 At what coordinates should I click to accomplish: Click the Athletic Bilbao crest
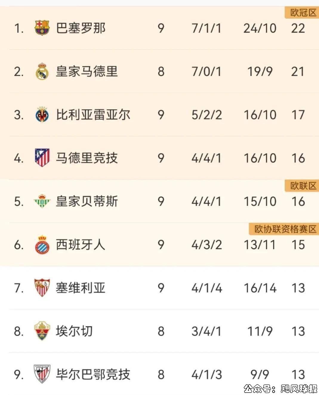pyautogui.click(x=42, y=374)
